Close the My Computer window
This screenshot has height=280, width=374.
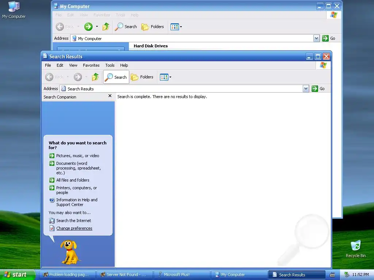[337, 6]
